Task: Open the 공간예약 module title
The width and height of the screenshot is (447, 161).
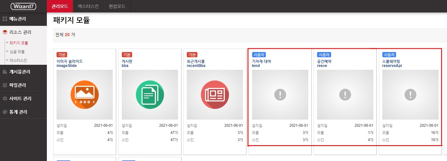Action: [324, 61]
